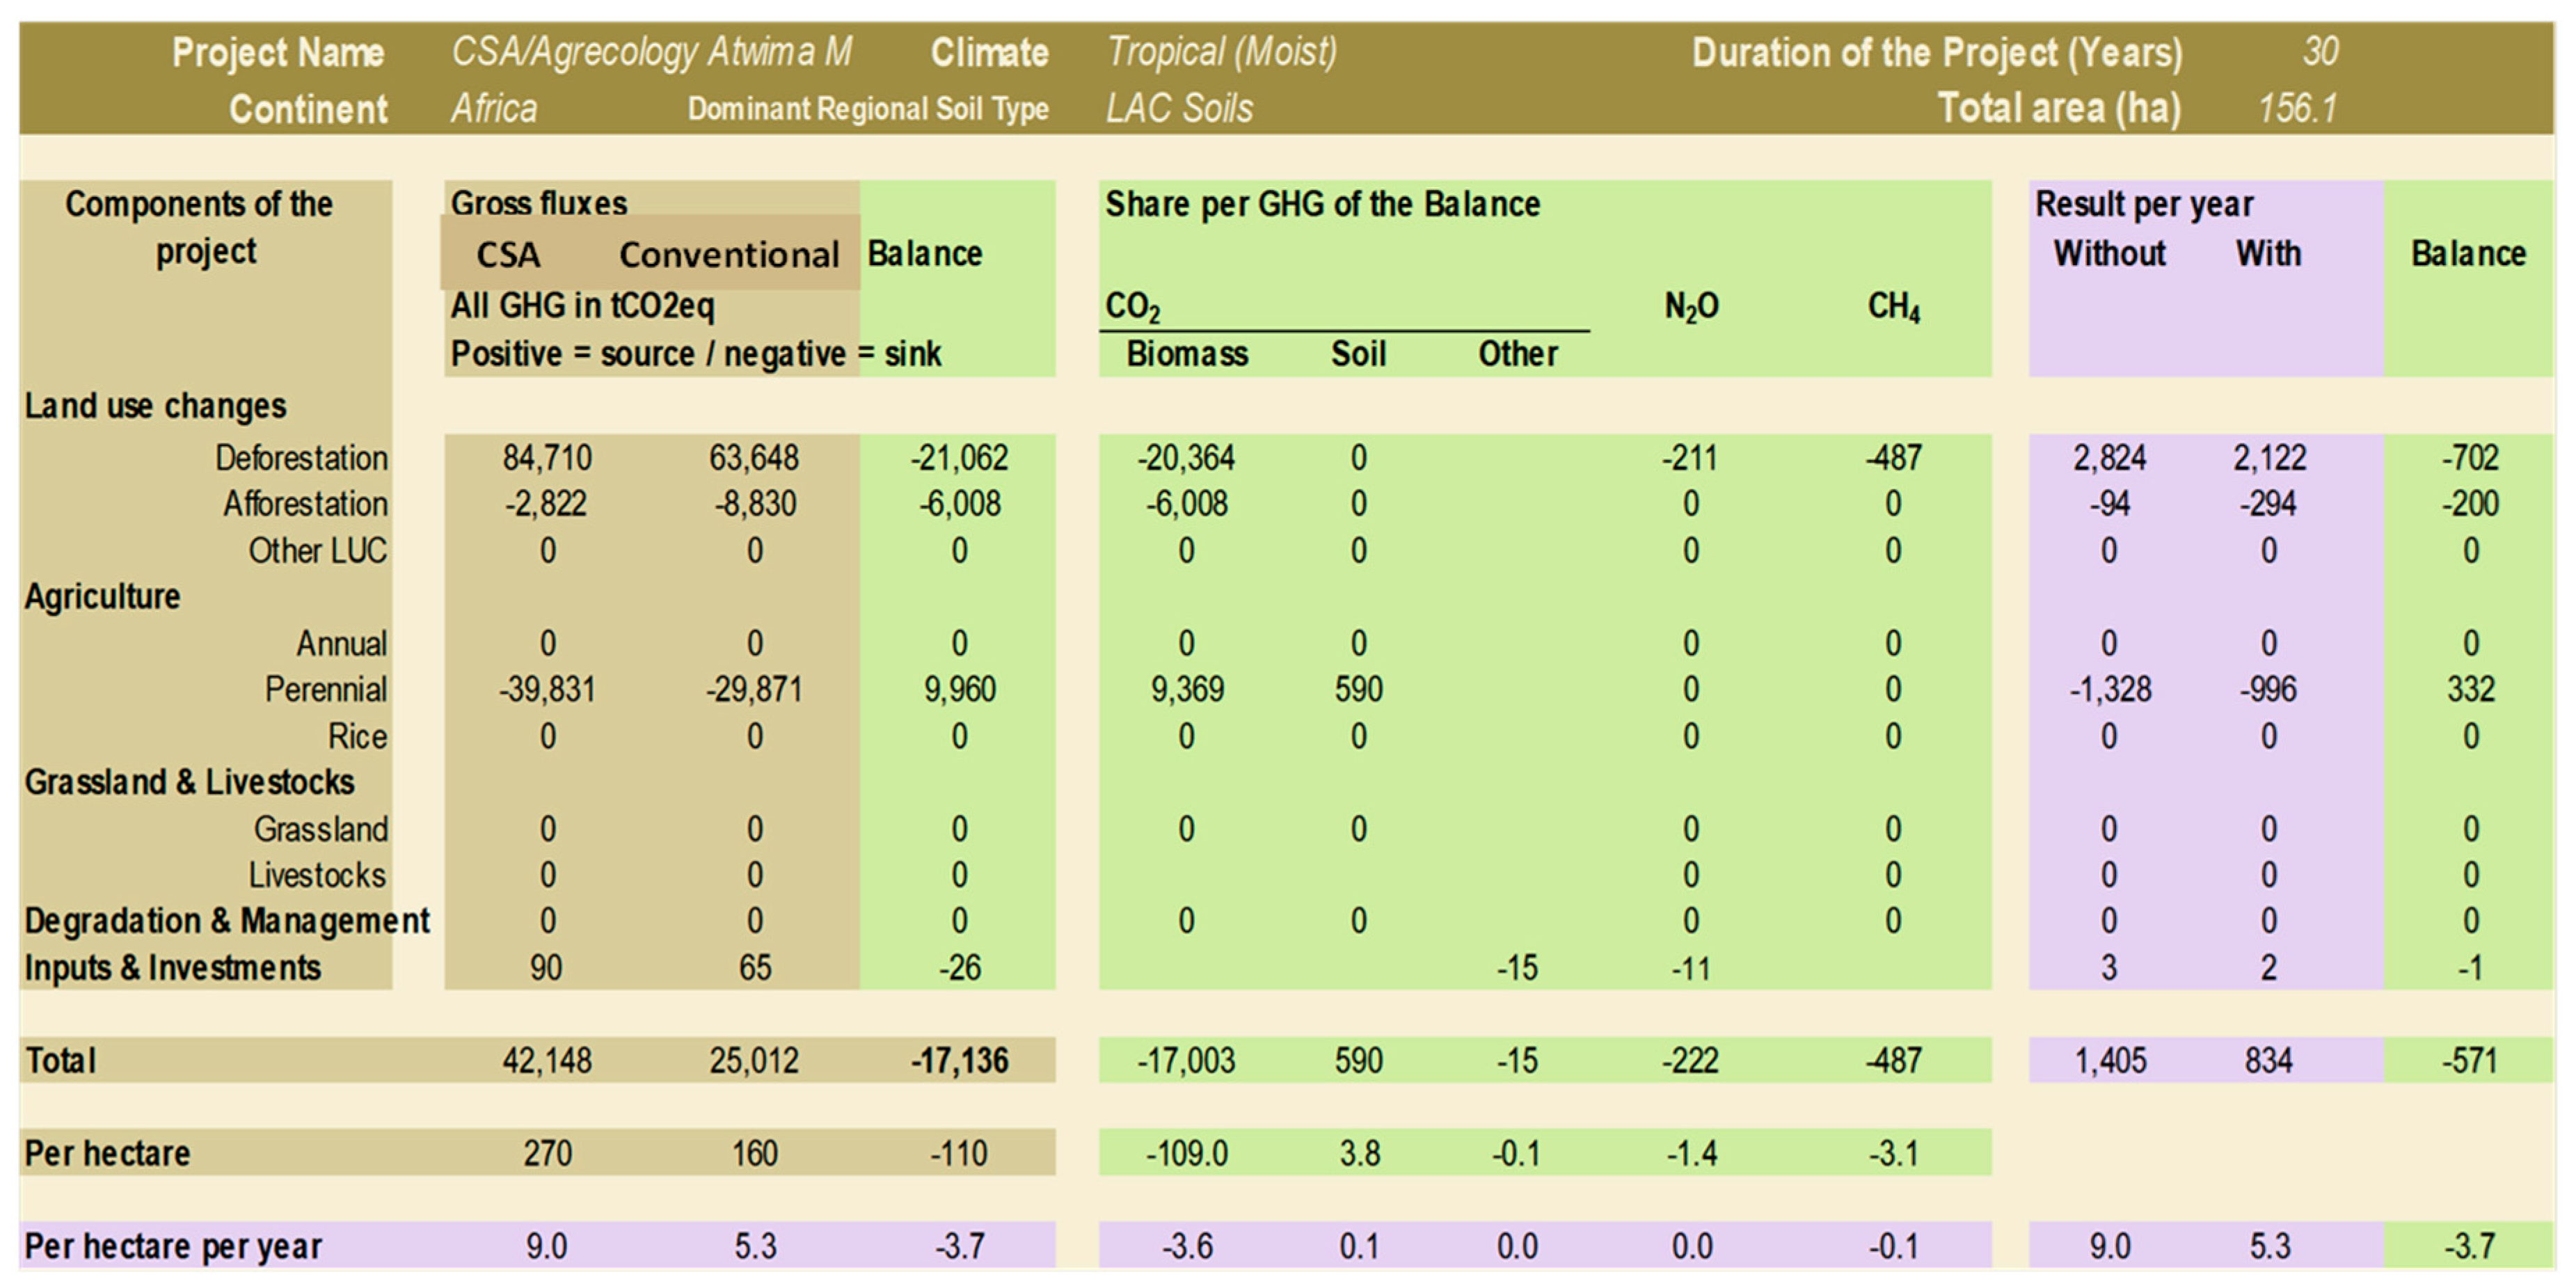Click the total Without result 1,405
The width and height of the screenshot is (2576, 1286).
2110,1061
